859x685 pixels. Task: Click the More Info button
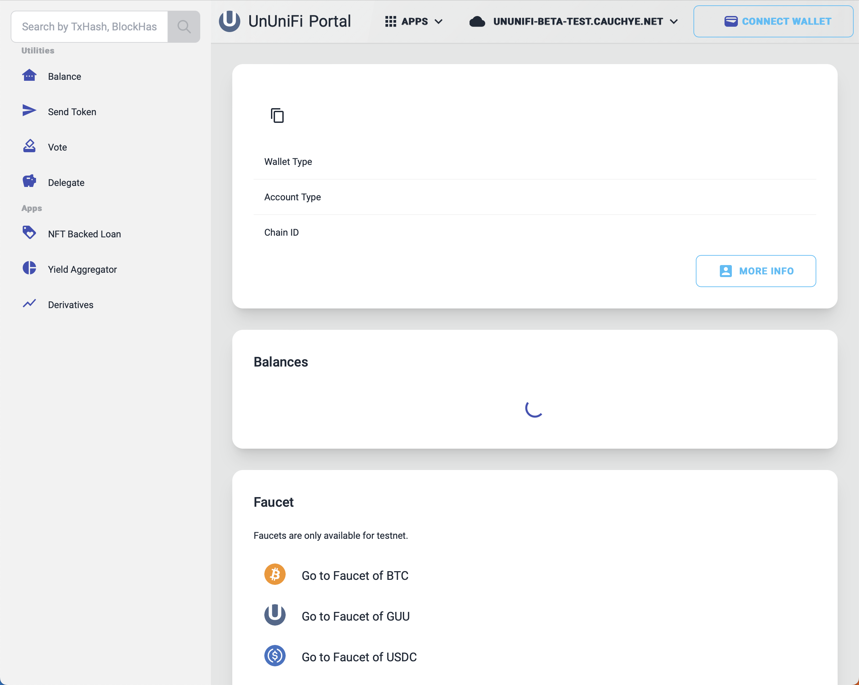756,271
